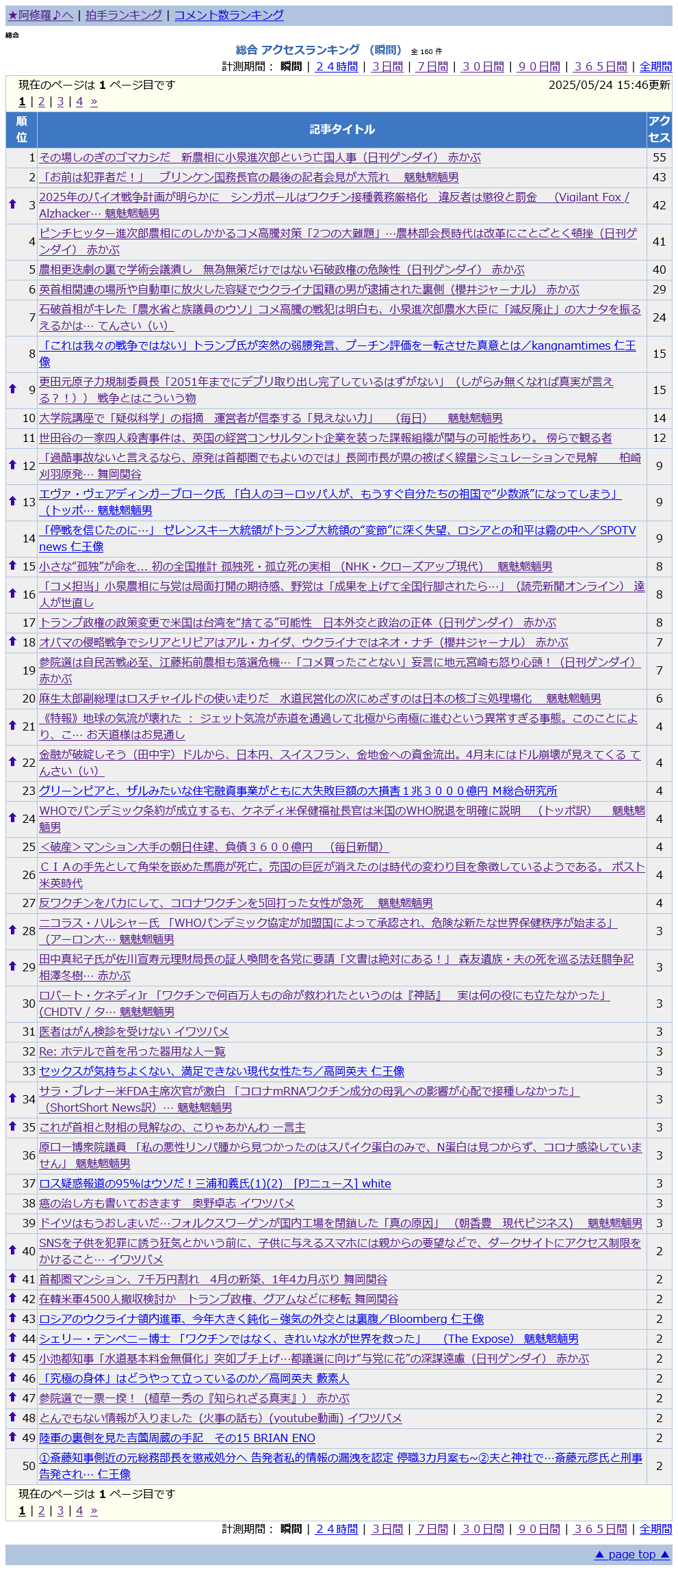Open the 拍手ランキング link

(124, 15)
